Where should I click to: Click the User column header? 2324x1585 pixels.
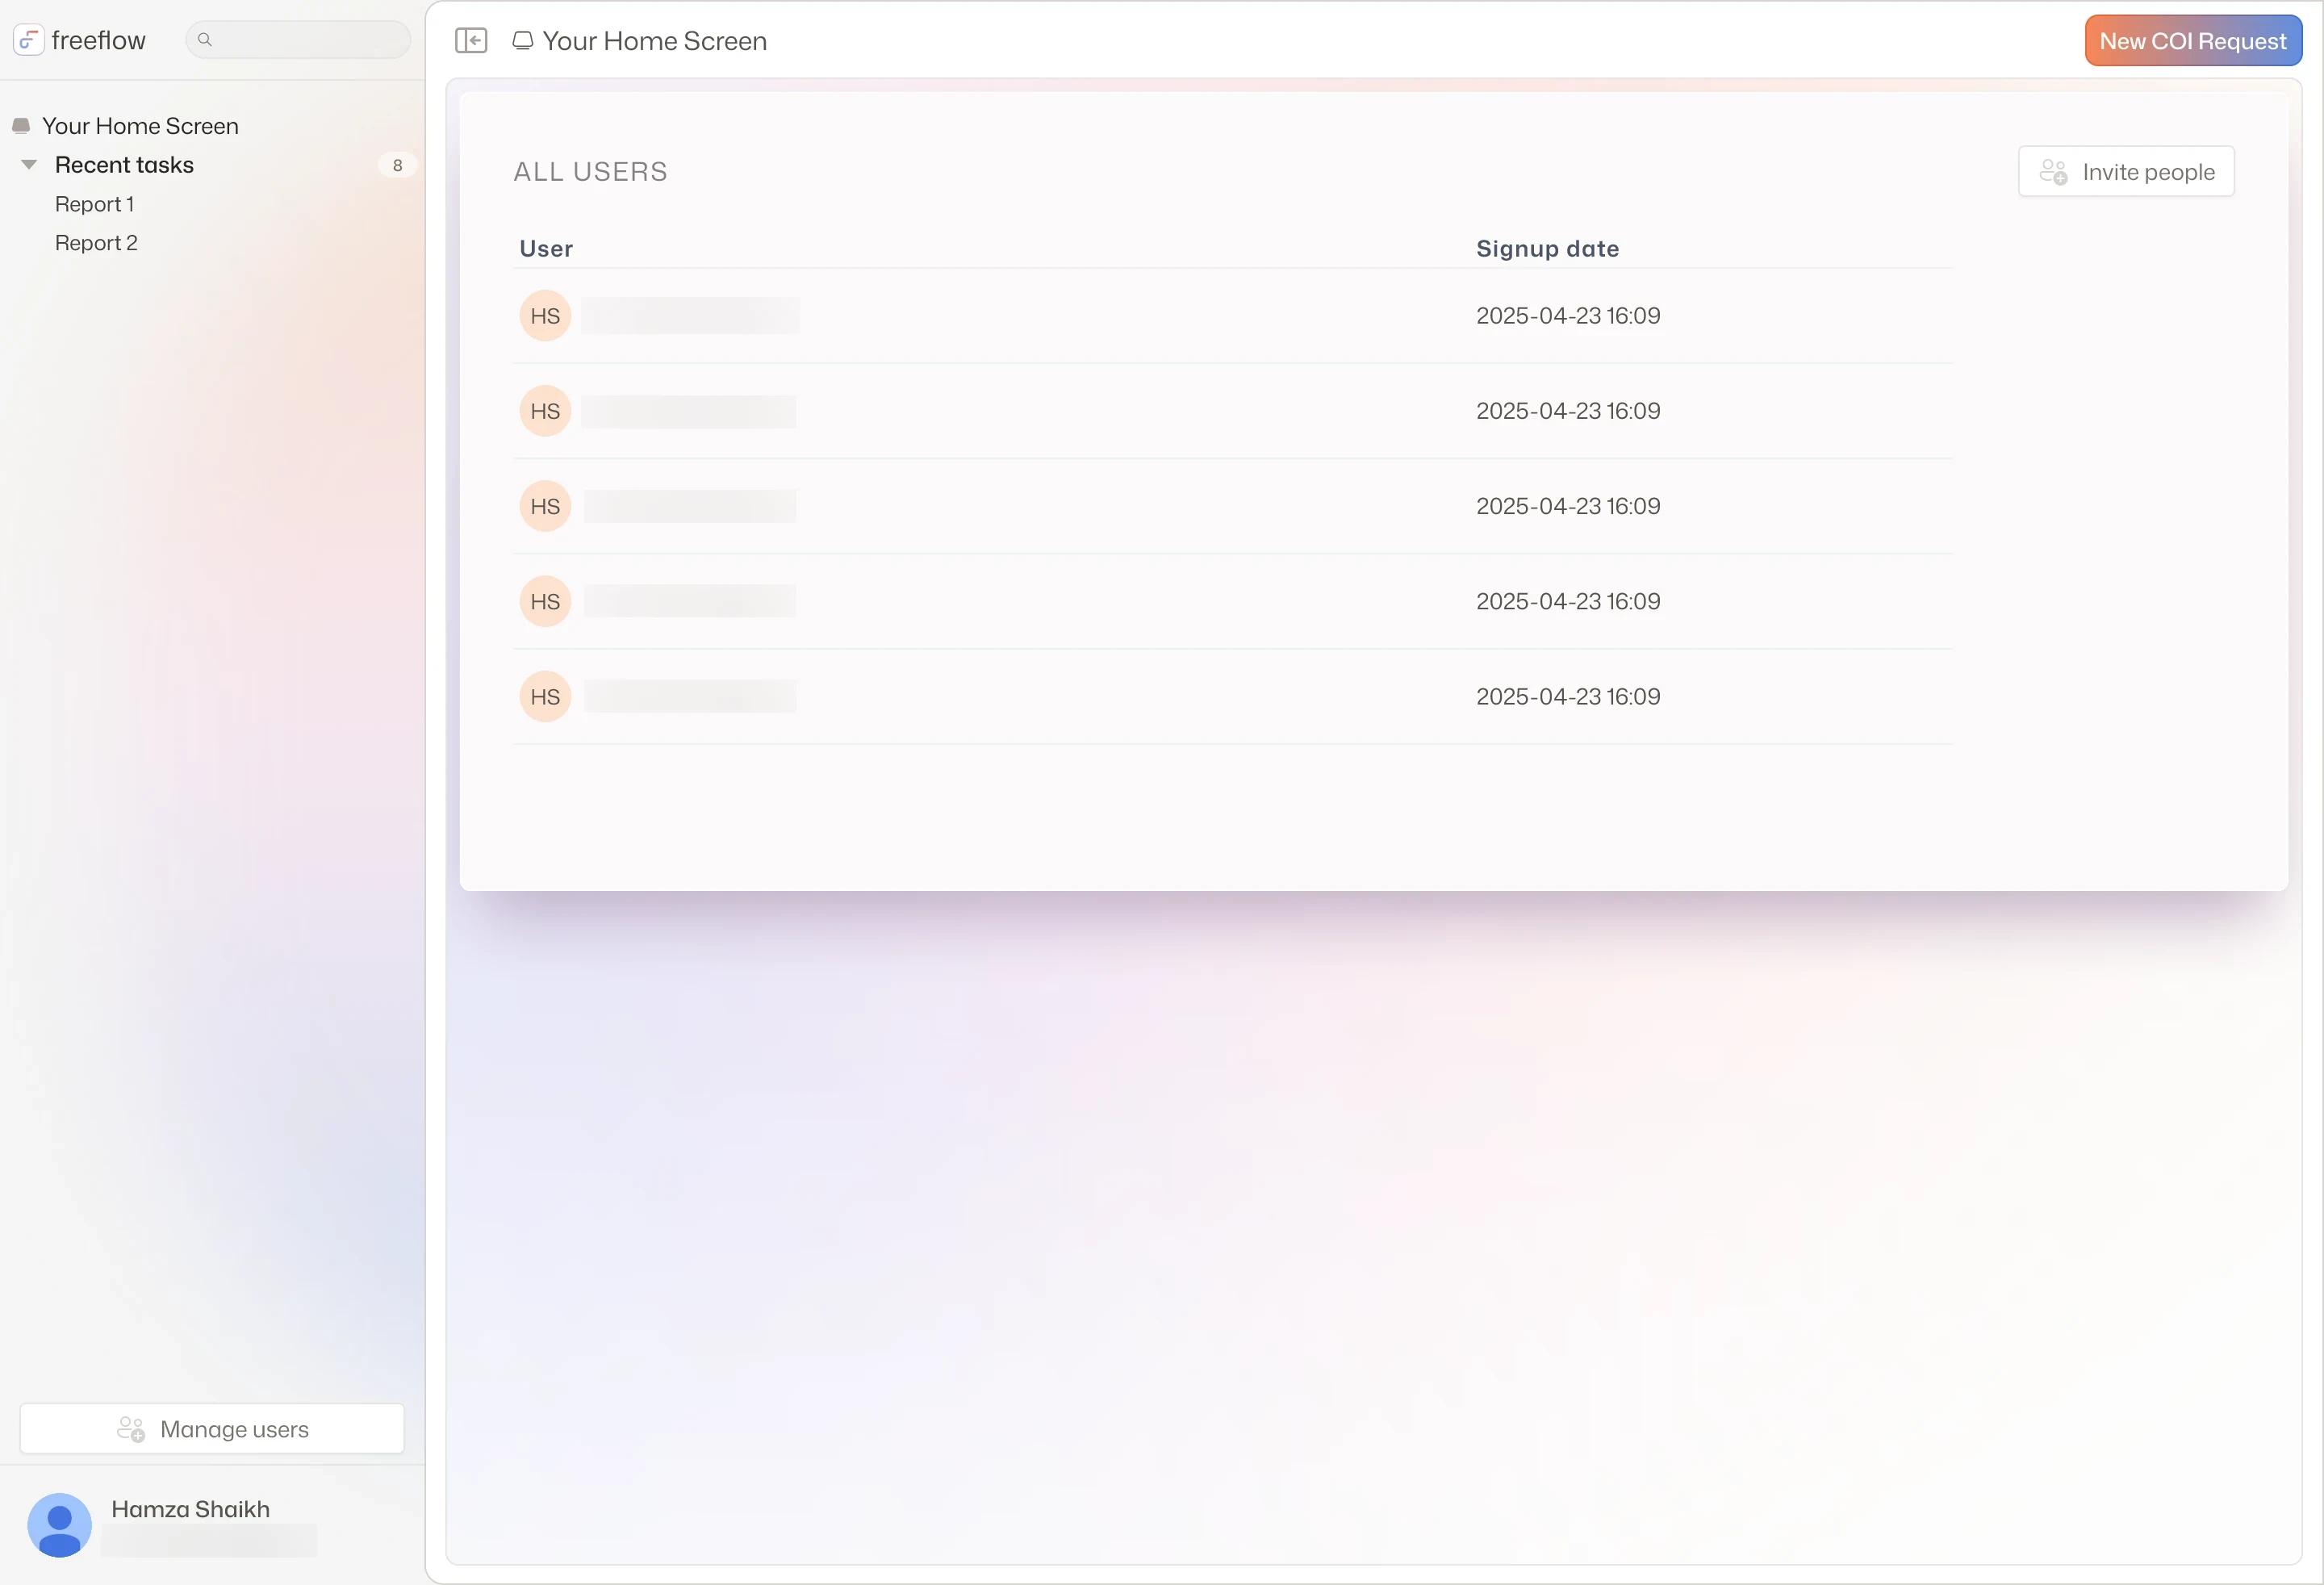(546, 249)
